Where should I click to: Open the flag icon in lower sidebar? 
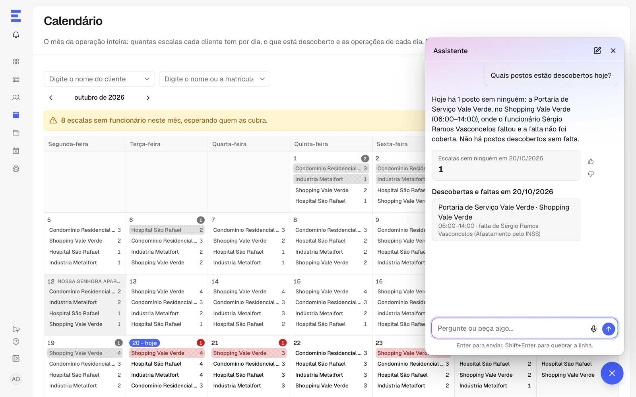click(x=16, y=330)
